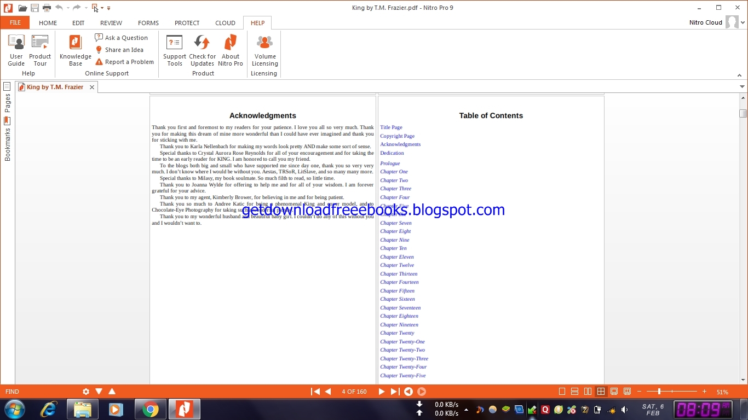Open the Nitro Cloud account dropdown
Screen dimensions: 748x420
[x=743, y=22]
